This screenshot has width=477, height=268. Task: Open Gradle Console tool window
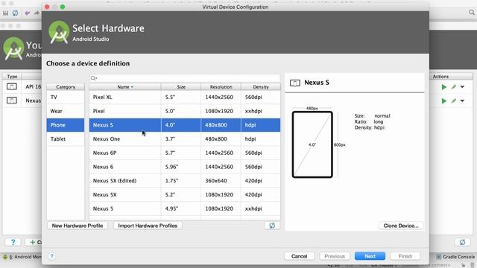tap(455, 257)
